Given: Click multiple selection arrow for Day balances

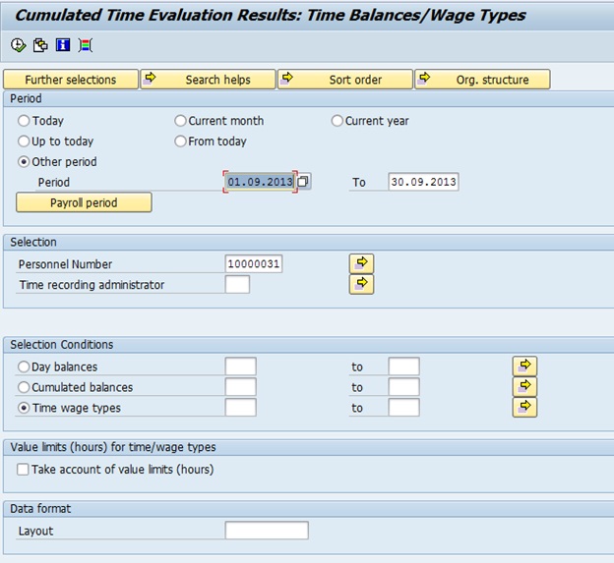Looking at the screenshot, I should click(524, 366).
